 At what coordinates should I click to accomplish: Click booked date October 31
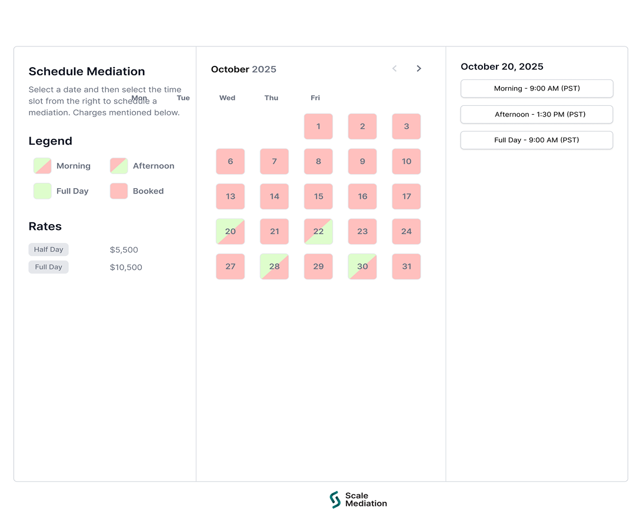tap(406, 266)
